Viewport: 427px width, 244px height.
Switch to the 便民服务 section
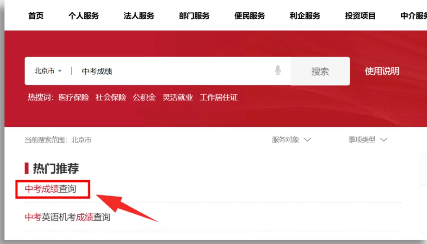point(249,16)
